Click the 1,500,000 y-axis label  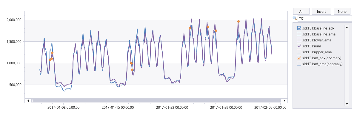click(14, 42)
